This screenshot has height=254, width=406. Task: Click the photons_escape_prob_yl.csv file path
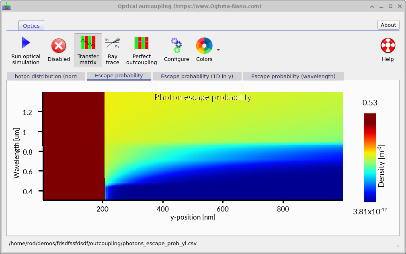tap(103, 244)
